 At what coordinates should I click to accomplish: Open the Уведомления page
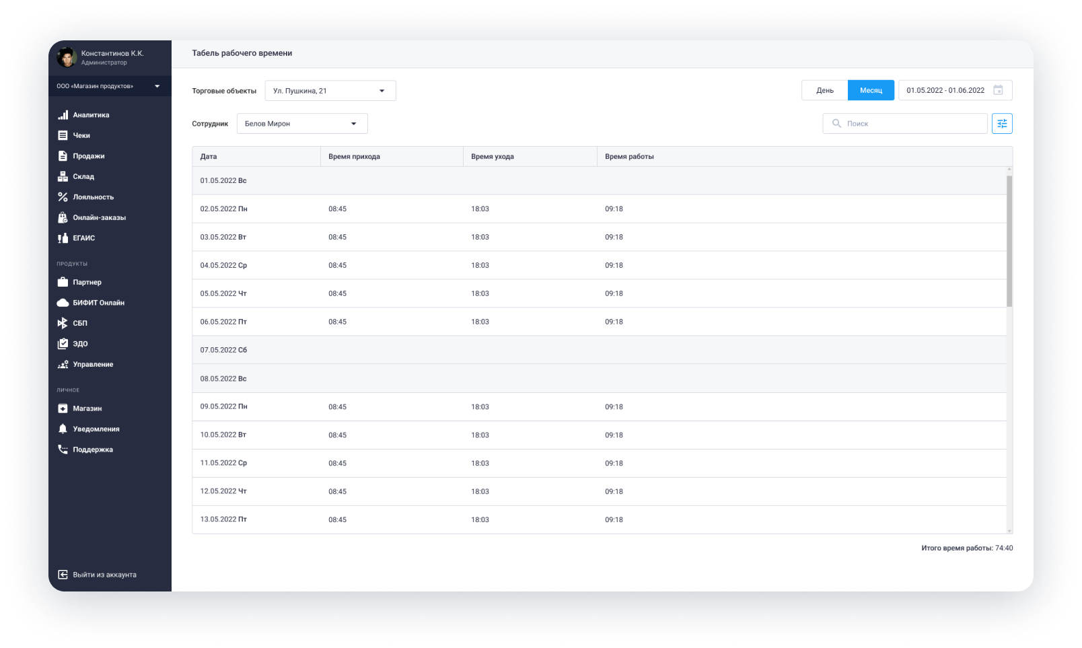tap(96, 429)
